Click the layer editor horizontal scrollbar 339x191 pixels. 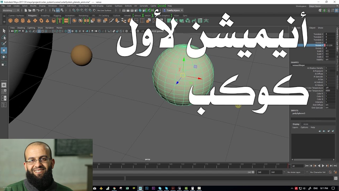(307, 160)
